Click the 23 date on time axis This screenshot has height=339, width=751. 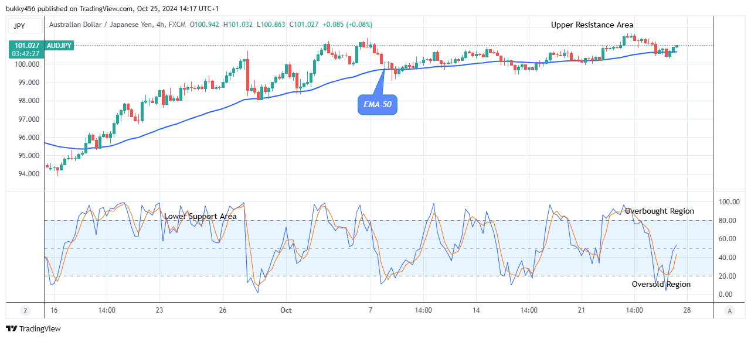pos(159,310)
